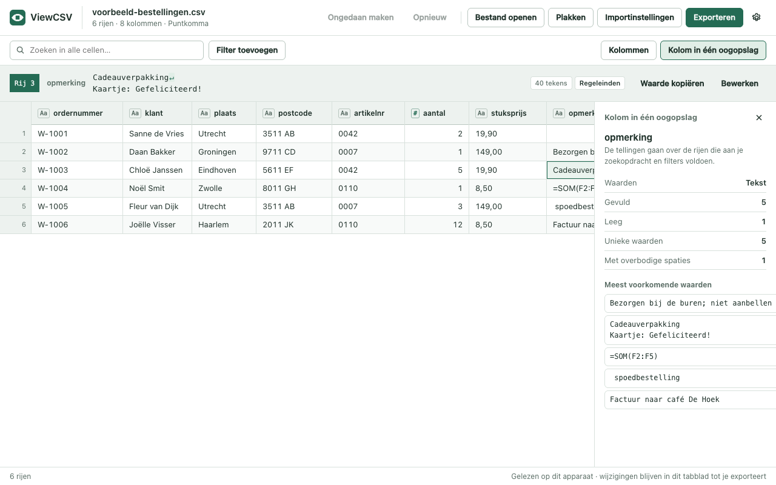Select cell Haarlem
This screenshot has width=776, height=485.
(x=224, y=225)
